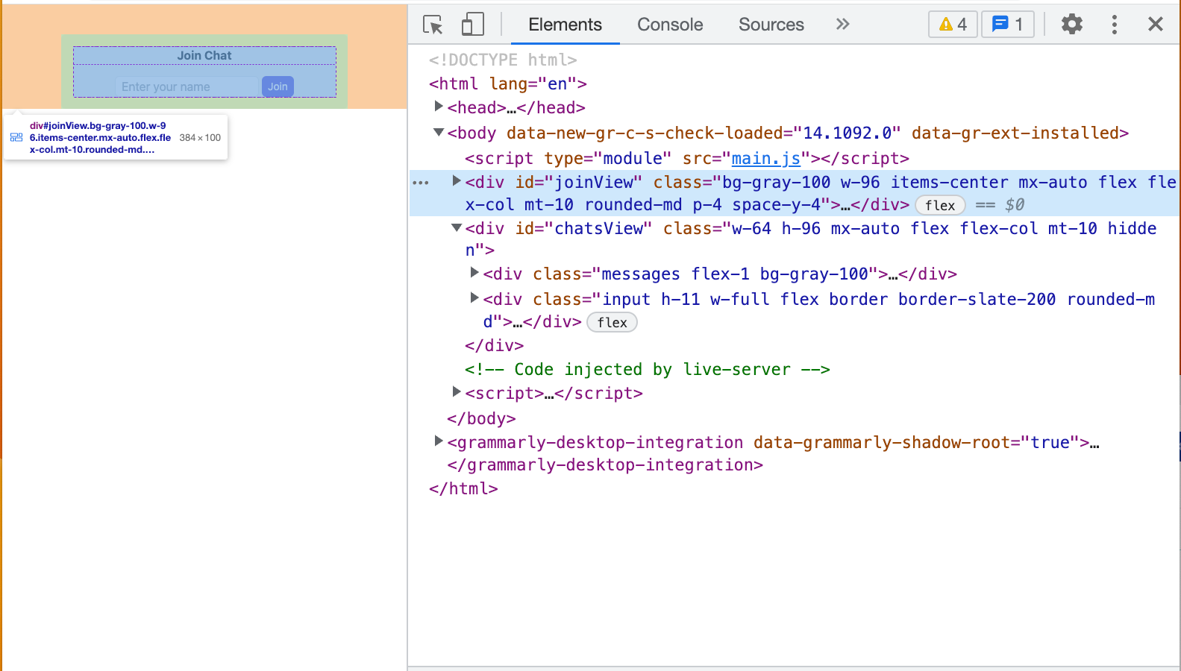1181x671 pixels.
Task: Click the Join button in page
Action: tap(278, 86)
